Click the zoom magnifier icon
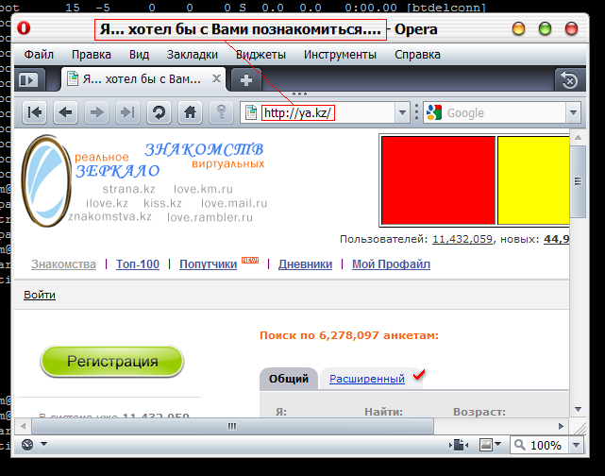605x476 pixels. click(x=520, y=445)
